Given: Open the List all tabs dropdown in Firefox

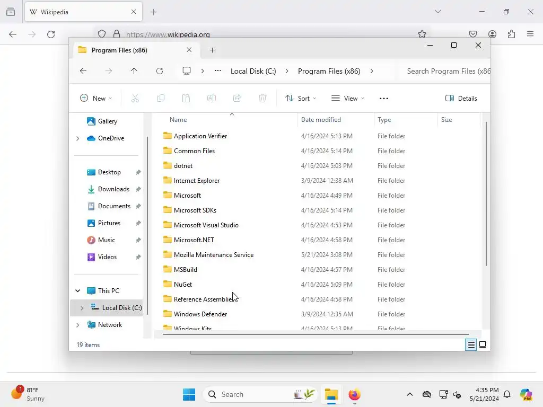Looking at the screenshot, I should (438, 12).
